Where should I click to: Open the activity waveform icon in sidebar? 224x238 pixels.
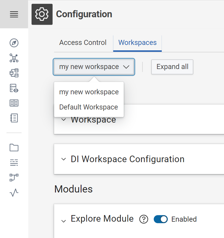14,193
